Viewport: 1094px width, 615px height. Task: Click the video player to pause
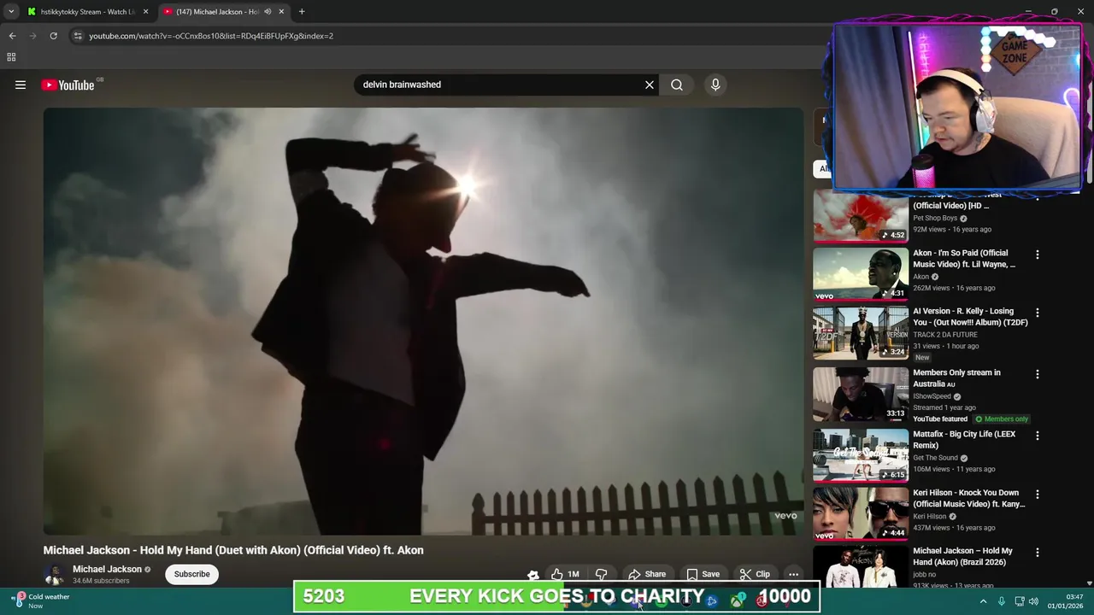[x=423, y=321]
